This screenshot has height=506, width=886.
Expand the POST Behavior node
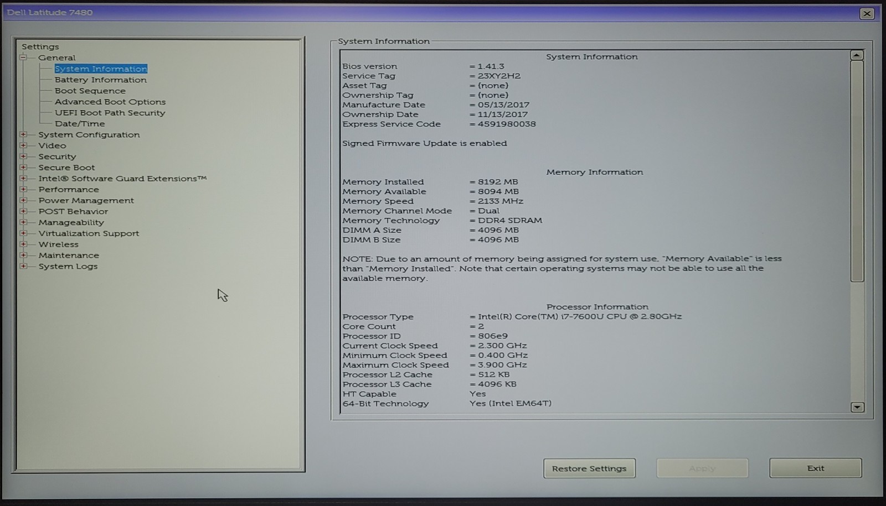(23, 211)
